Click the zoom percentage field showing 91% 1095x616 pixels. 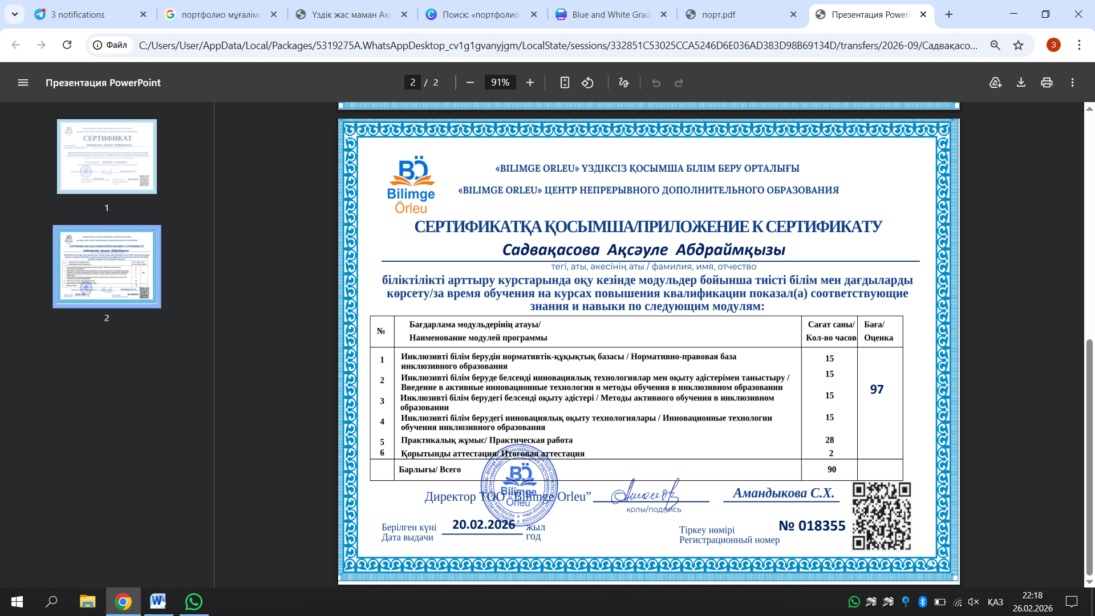[500, 83]
